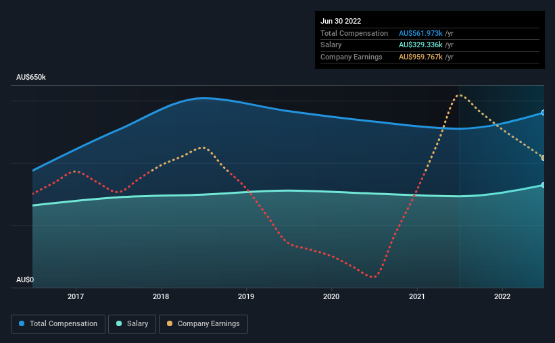Click the Company Earnings tooltip row label
The width and height of the screenshot is (555, 343).
point(352,57)
